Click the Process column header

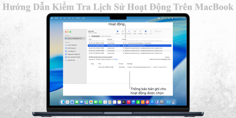[109, 39]
